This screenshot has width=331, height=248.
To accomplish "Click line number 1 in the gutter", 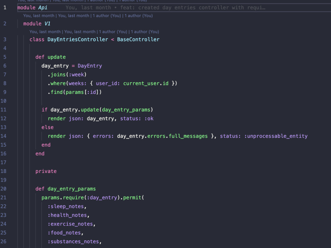I will pos(5,8).
